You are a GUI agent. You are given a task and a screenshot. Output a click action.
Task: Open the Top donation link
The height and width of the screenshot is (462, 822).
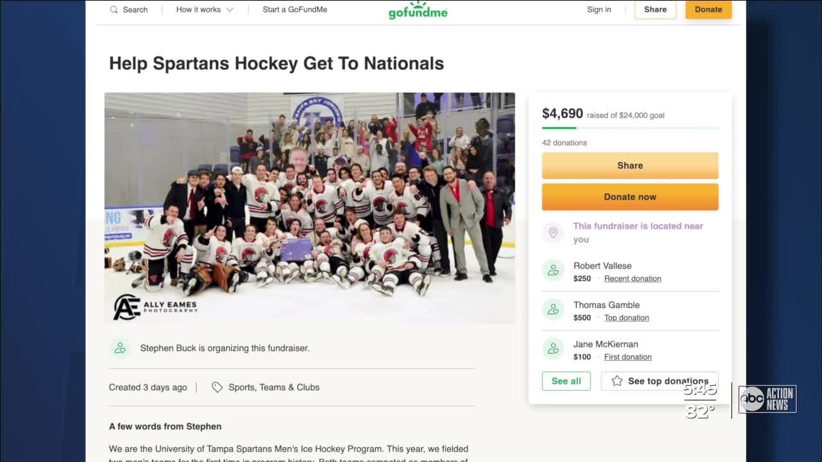pyautogui.click(x=626, y=318)
